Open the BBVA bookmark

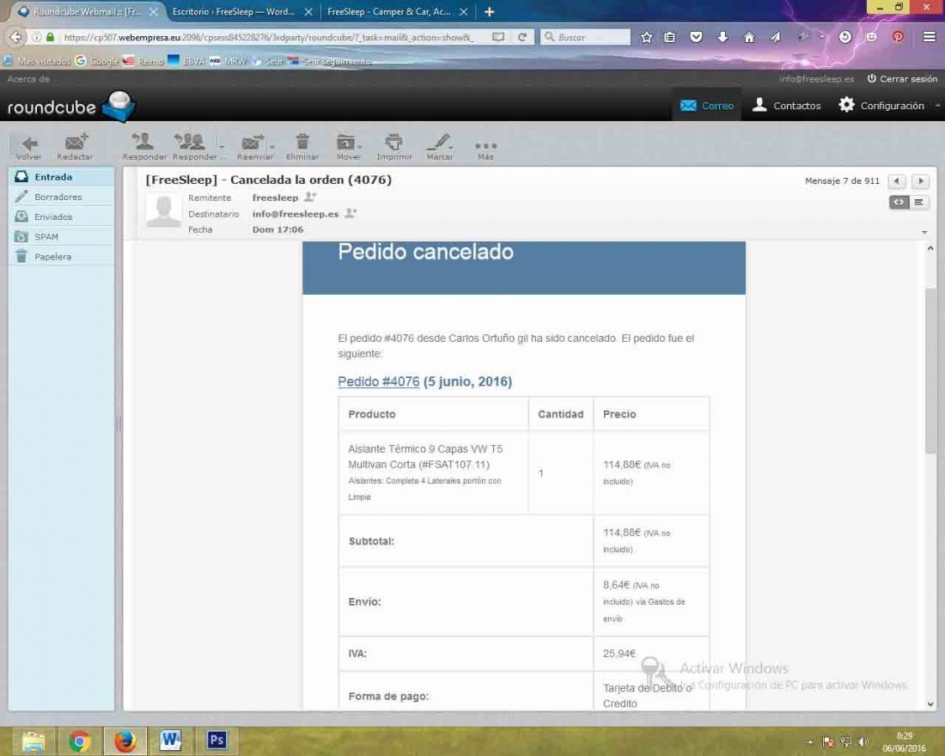pos(186,61)
